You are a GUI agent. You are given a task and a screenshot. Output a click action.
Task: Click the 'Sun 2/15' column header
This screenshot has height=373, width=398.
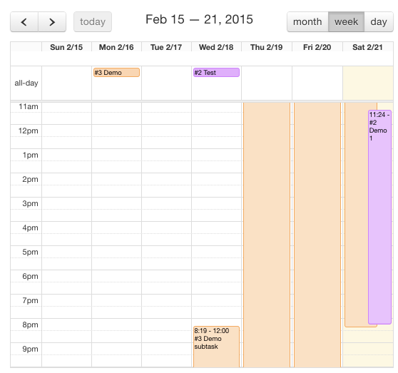tap(66, 47)
